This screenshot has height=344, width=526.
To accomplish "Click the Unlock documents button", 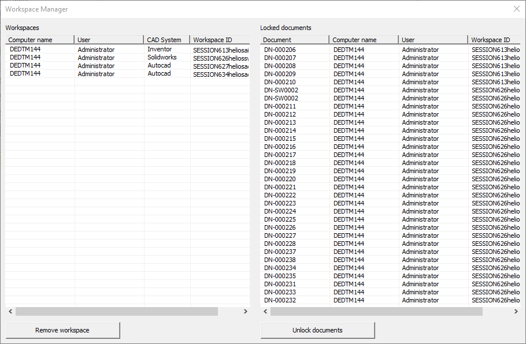I will click(318, 330).
